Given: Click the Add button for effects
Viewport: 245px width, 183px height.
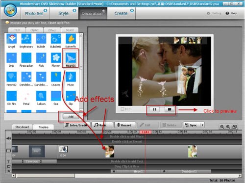Looking at the screenshot, I should point(71,117).
